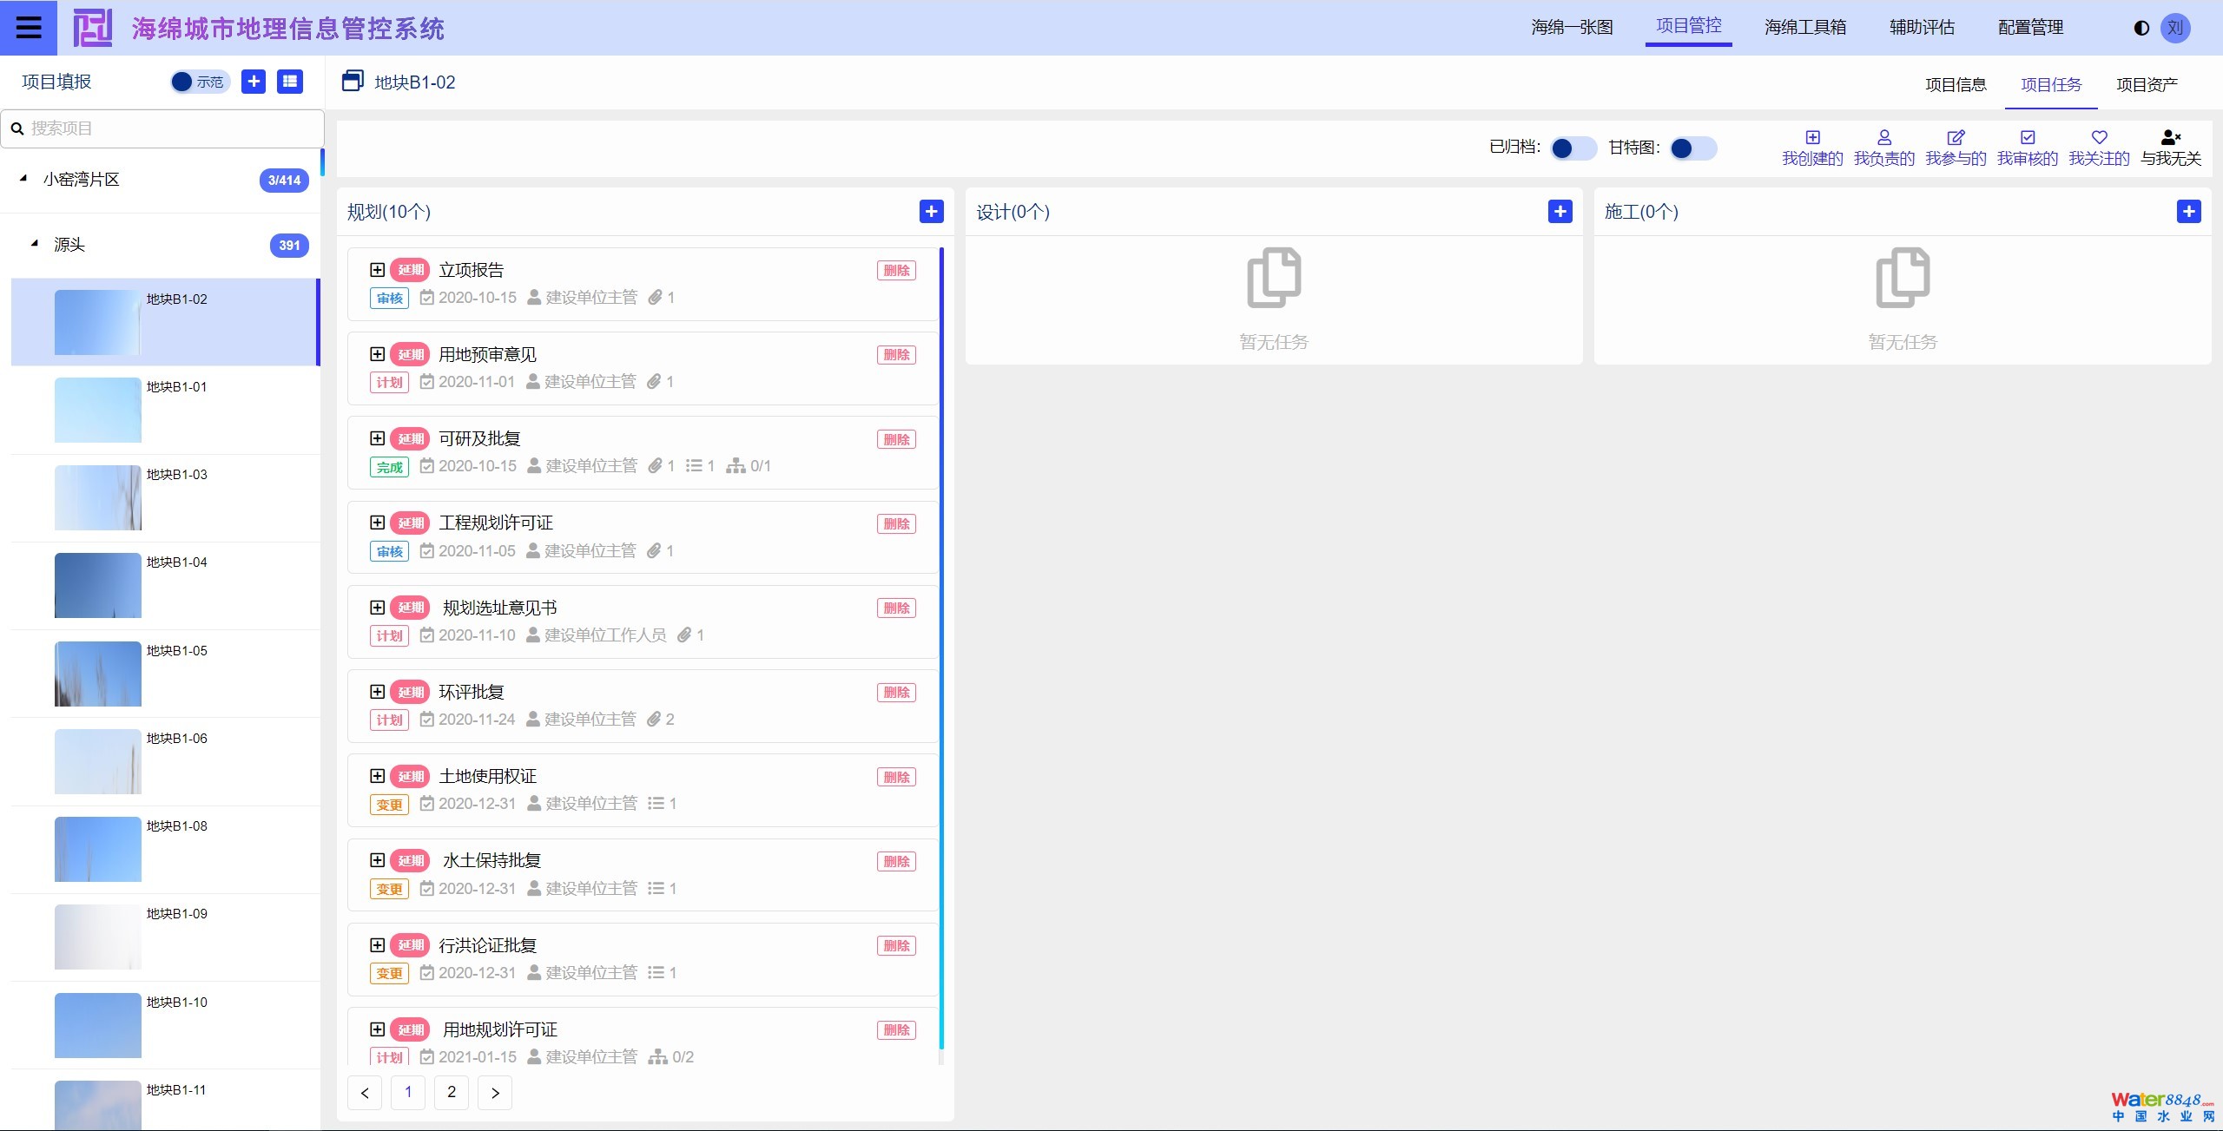The height and width of the screenshot is (1131, 2223).
Task: Click the add project plus icon
Action: (254, 82)
